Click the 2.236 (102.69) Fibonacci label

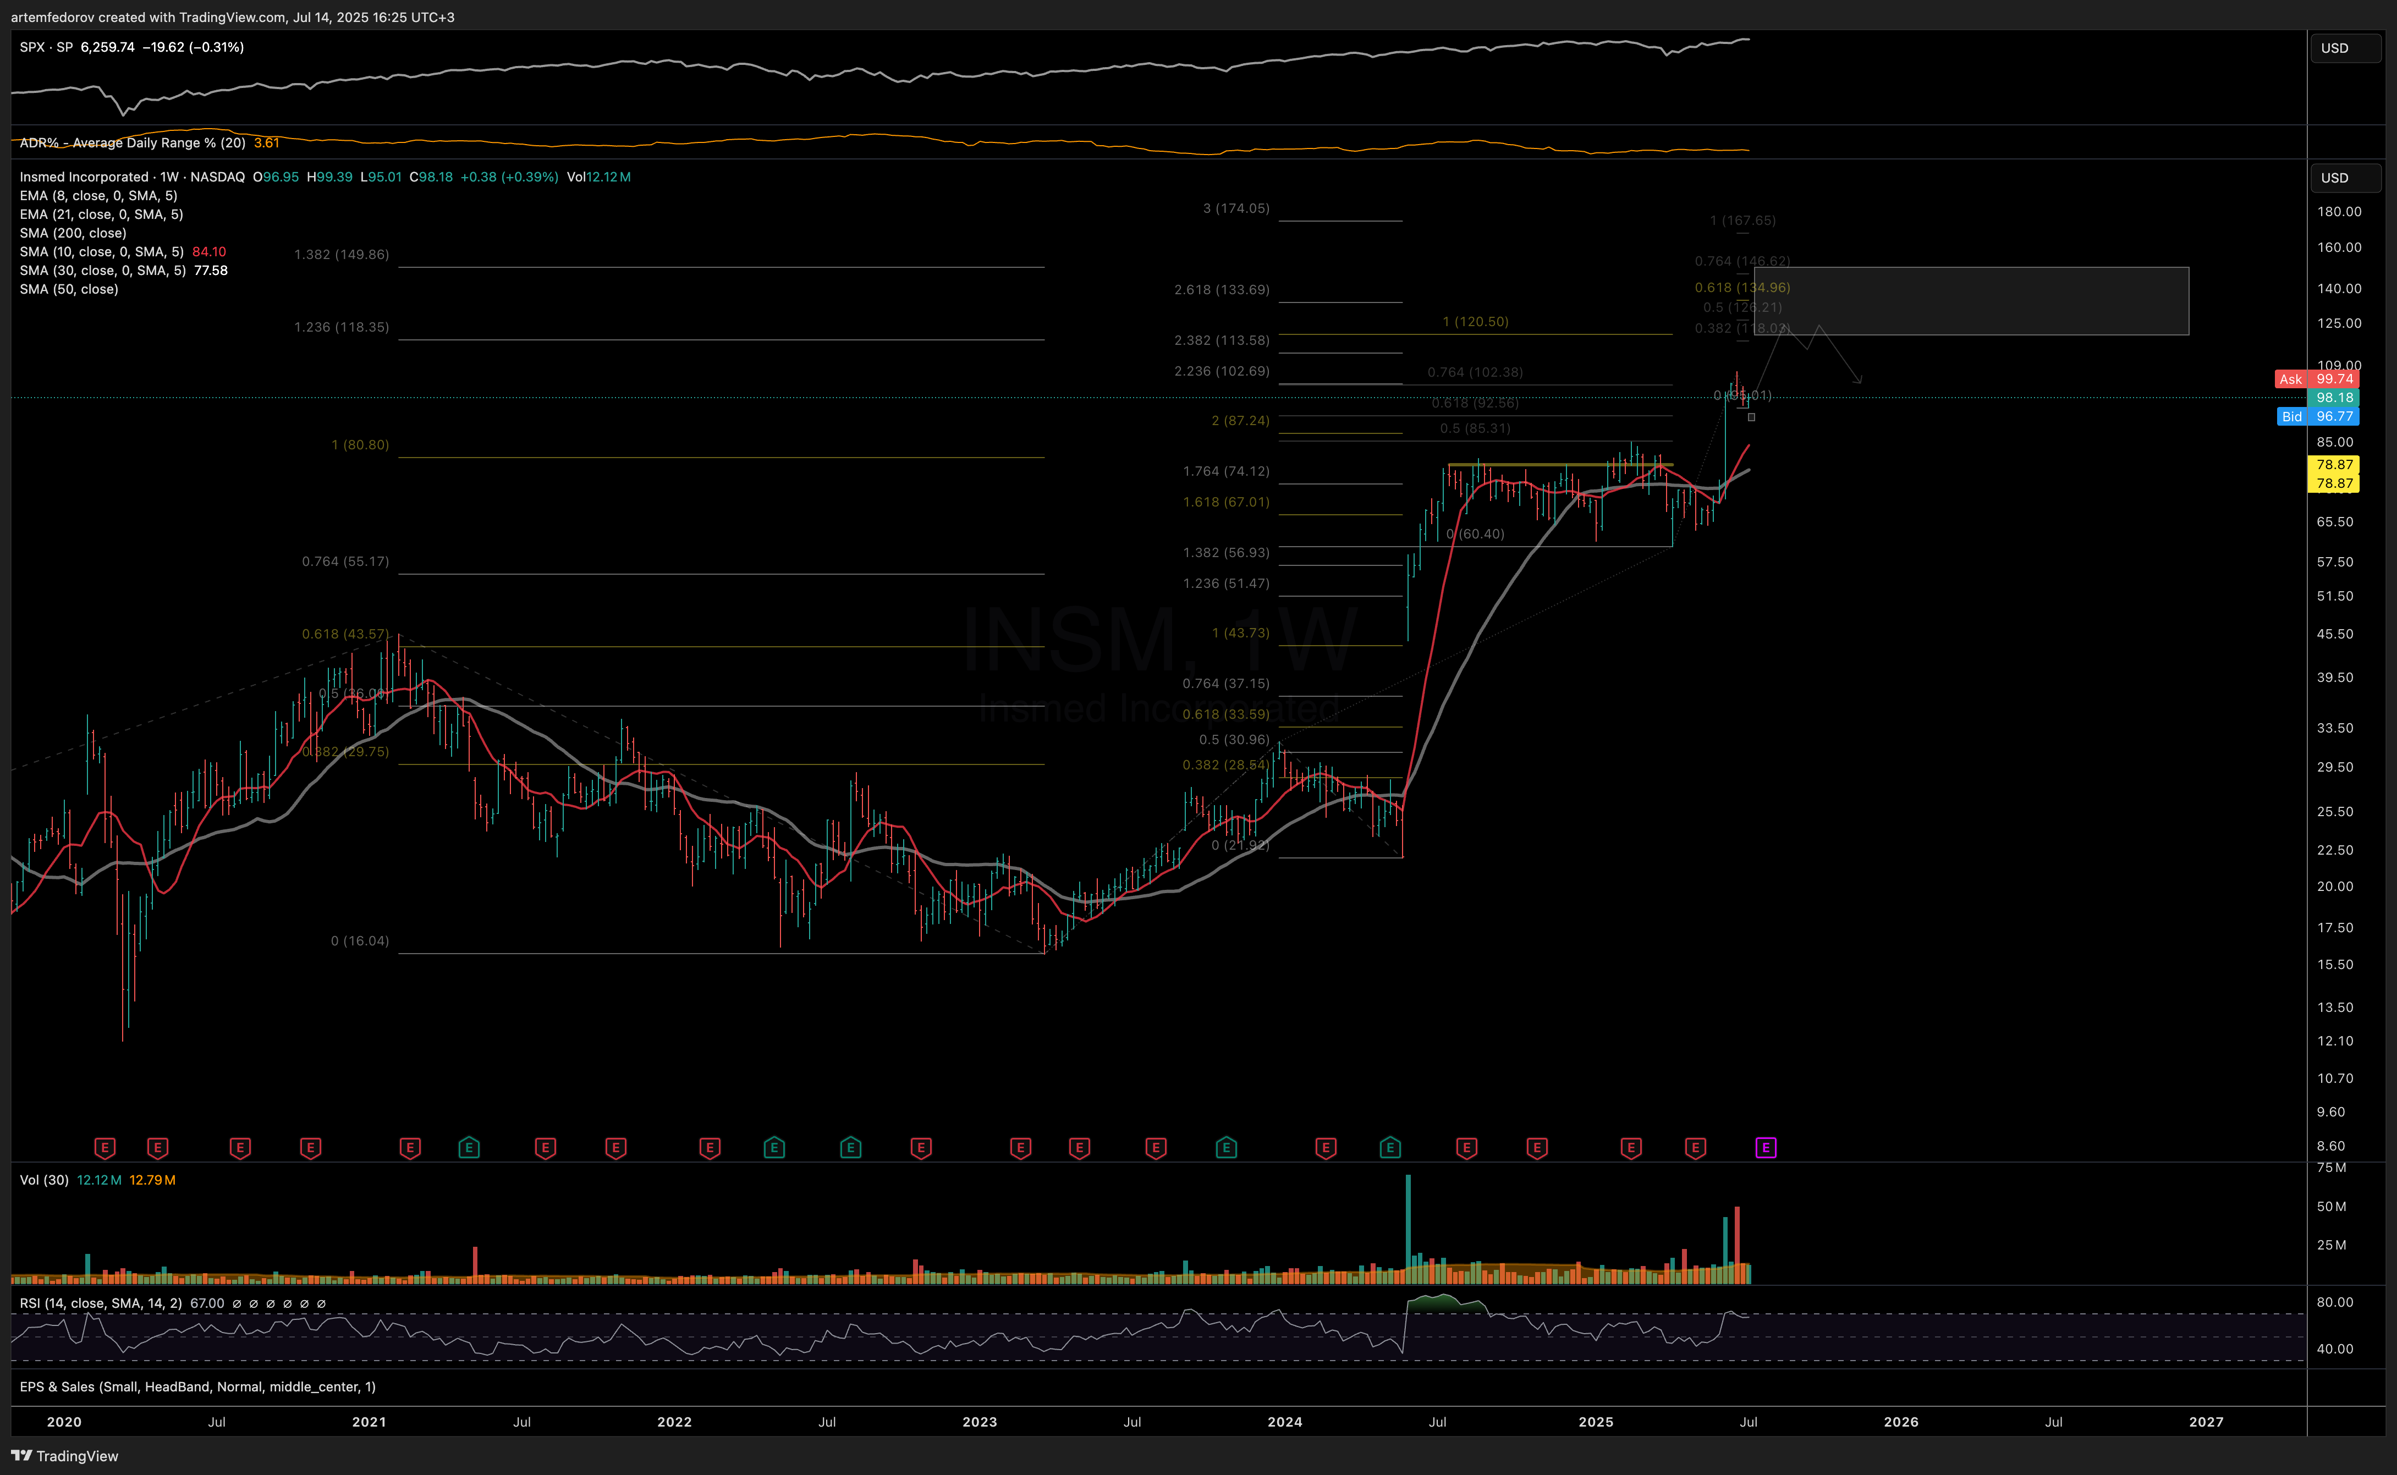pos(1222,371)
